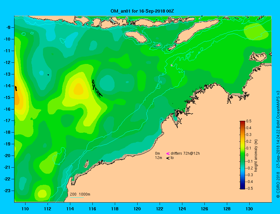
Task: Click the 130 longitude axis label
Action: coord(249,209)
